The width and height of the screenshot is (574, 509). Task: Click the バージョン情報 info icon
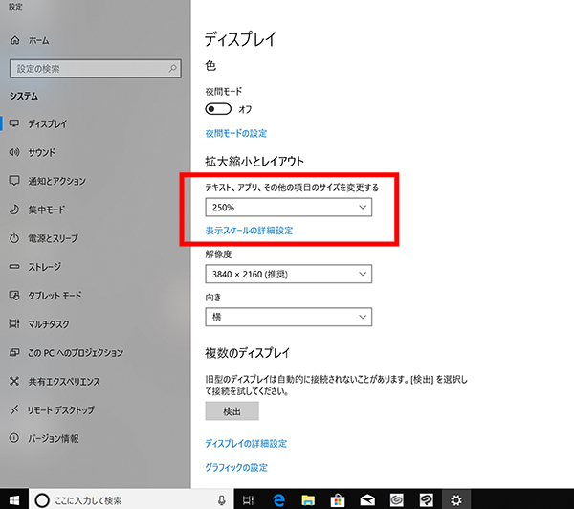pyautogui.click(x=14, y=438)
